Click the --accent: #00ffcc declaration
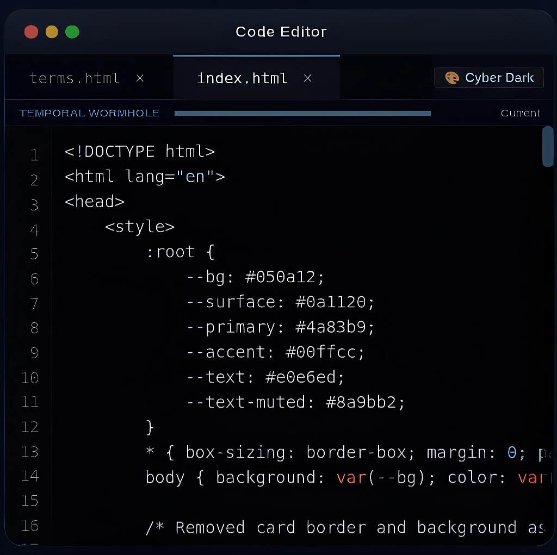Viewport: 557px width, 555px height. click(x=276, y=352)
